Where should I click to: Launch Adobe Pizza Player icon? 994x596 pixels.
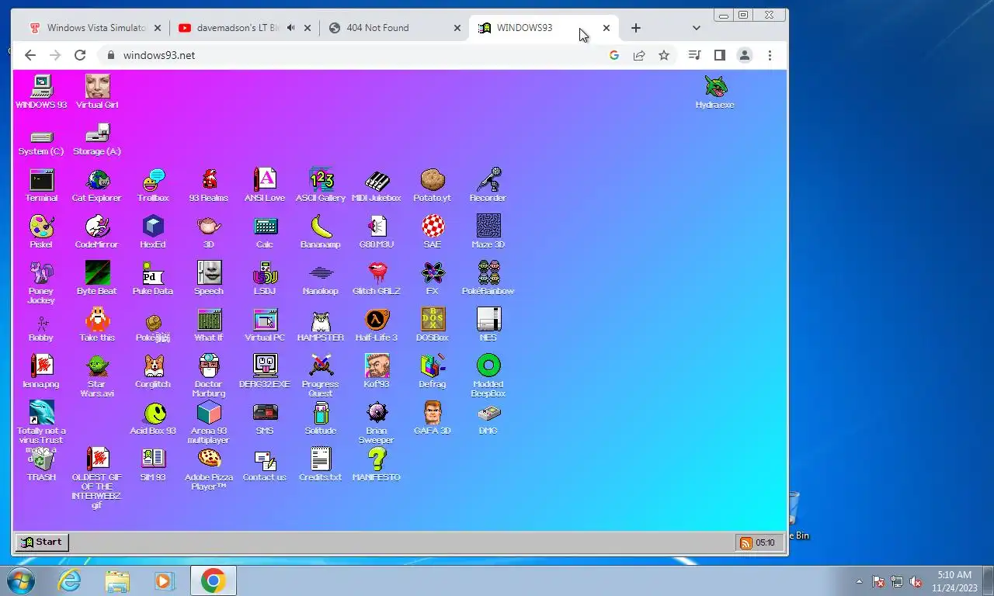tap(209, 468)
